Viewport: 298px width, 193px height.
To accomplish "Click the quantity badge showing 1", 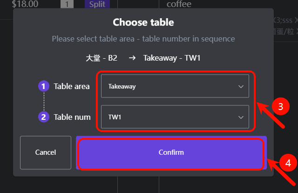I will (67, 5).
